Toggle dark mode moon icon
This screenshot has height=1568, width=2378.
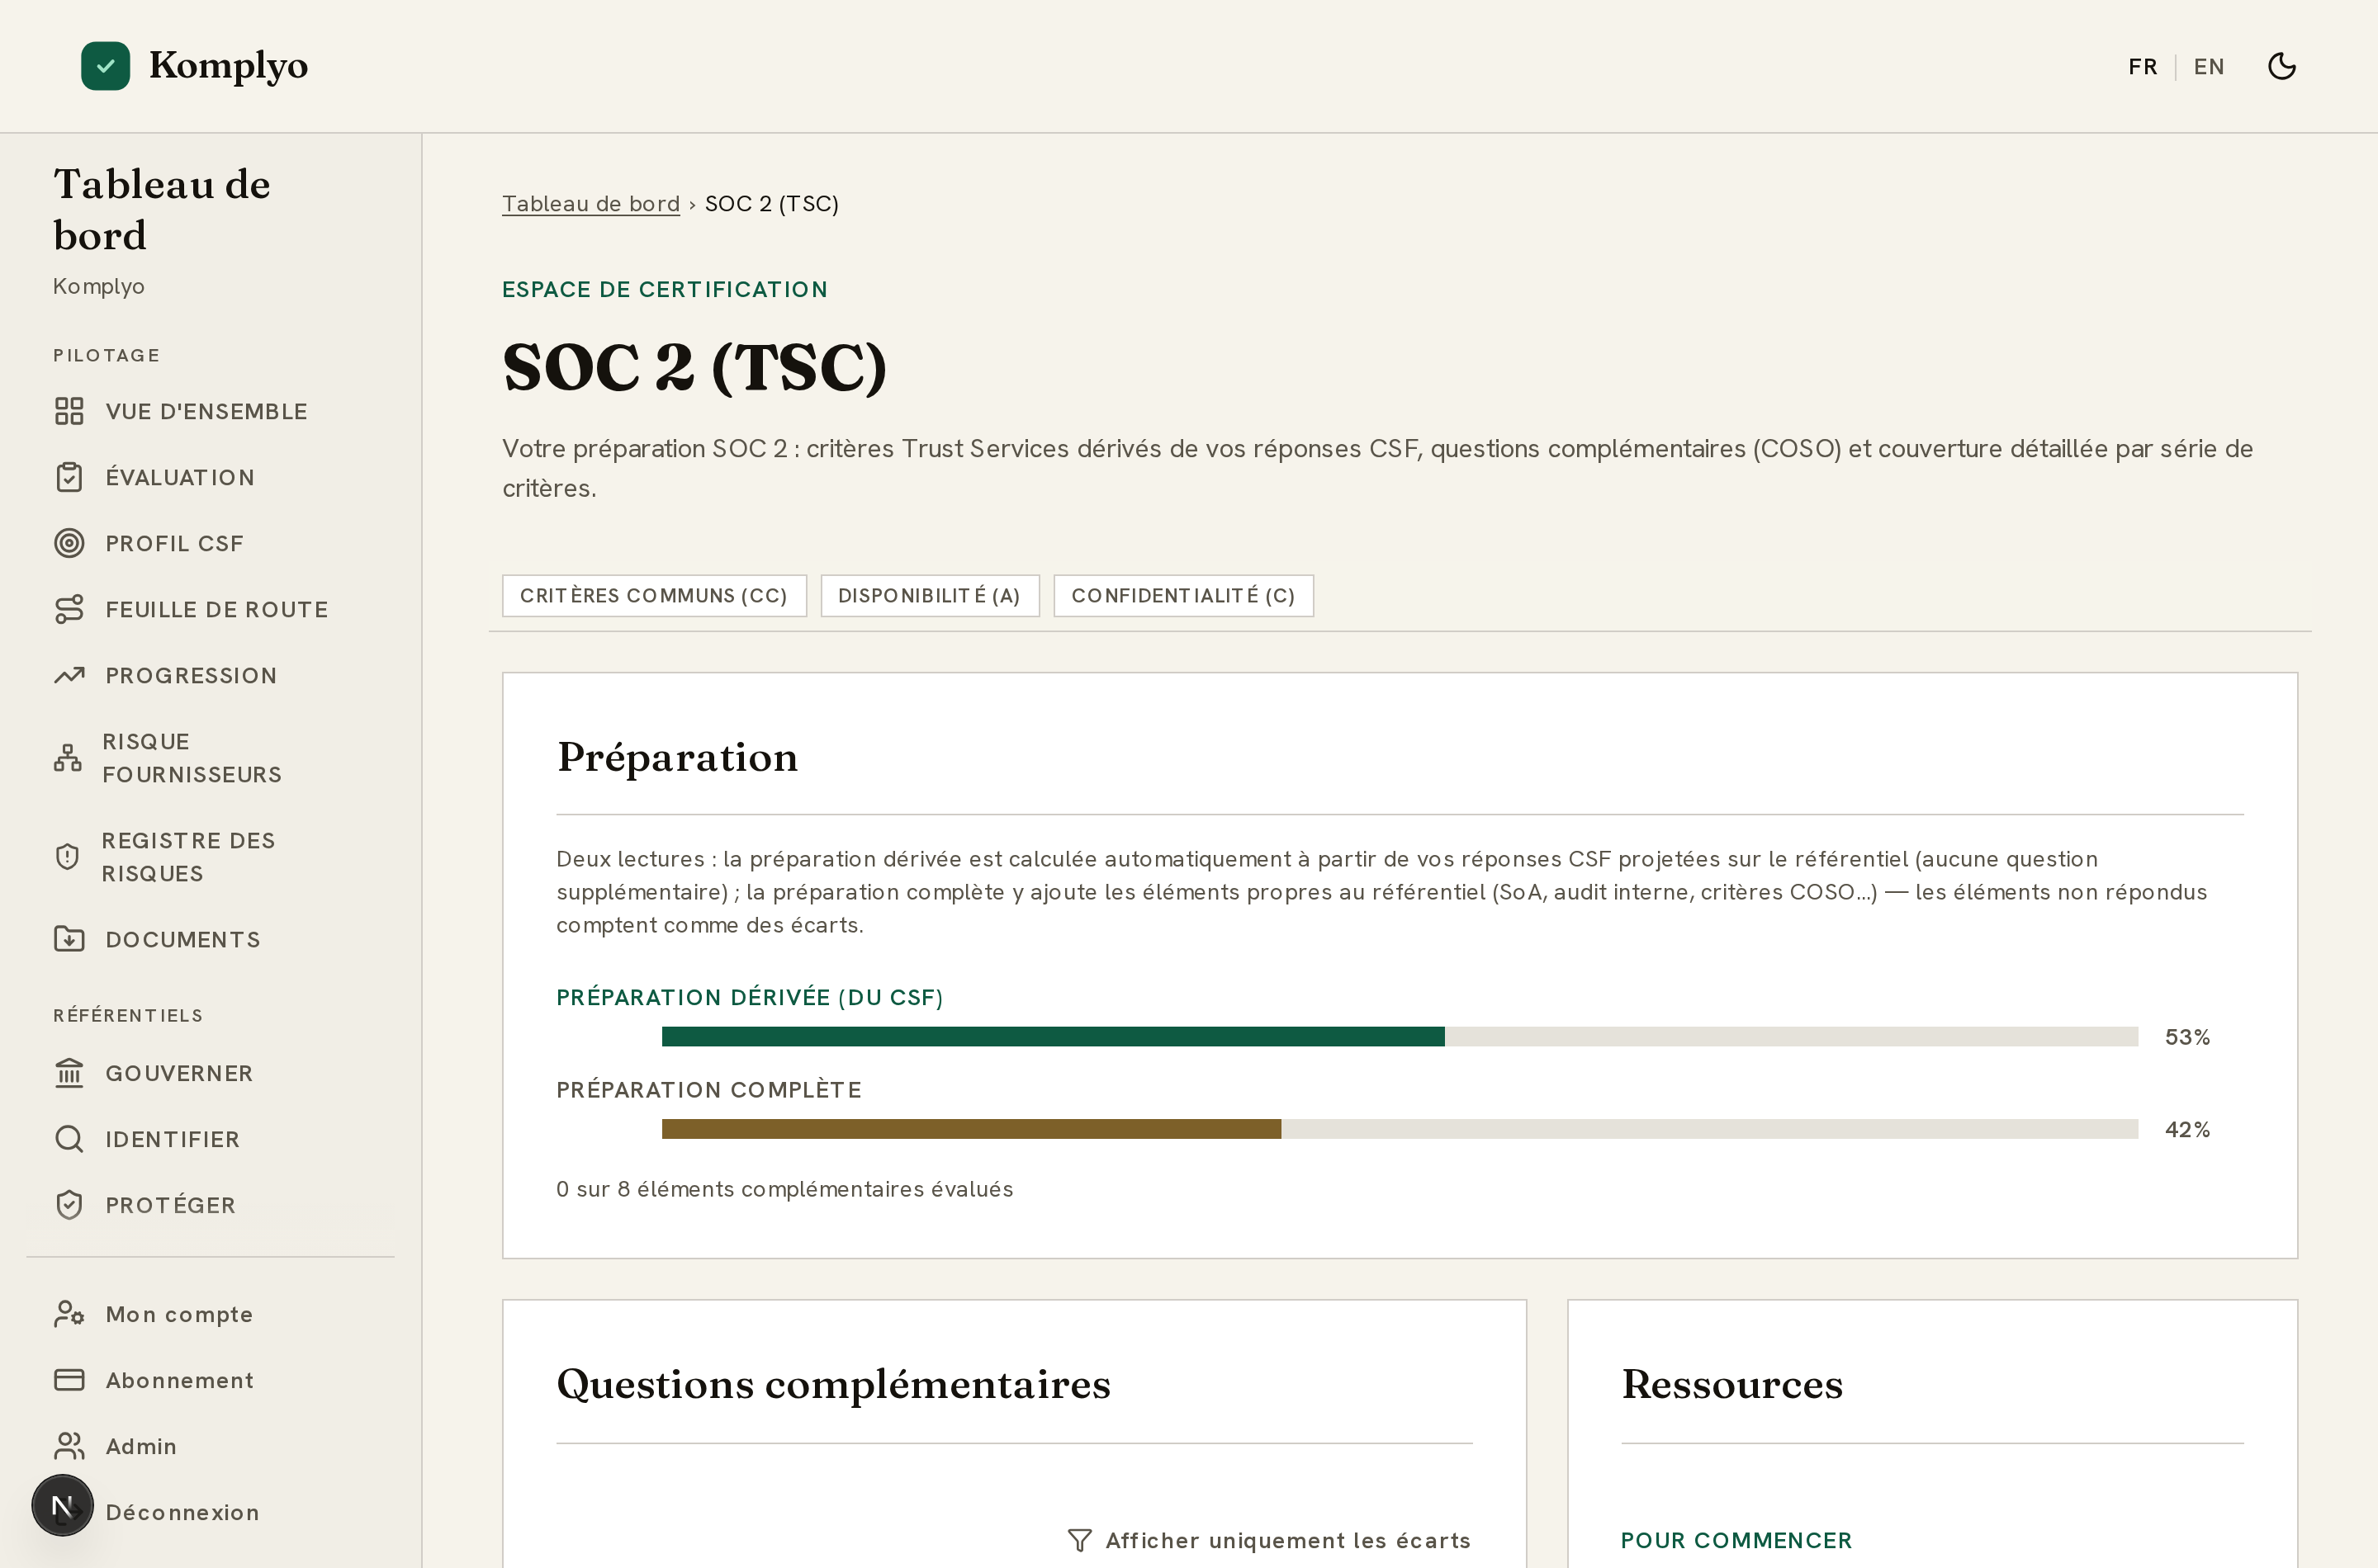point(2281,66)
